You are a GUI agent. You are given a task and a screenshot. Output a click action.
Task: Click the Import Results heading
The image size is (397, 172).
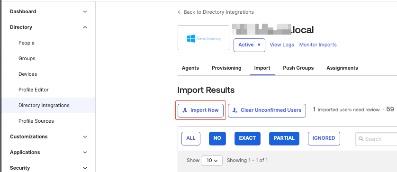pos(206,90)
